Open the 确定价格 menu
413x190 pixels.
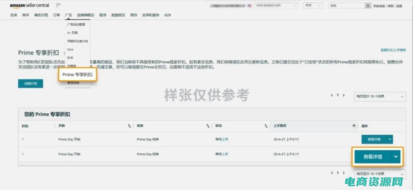(x=41, y=15)
